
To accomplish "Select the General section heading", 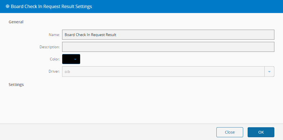I will [x=16, y=22].
